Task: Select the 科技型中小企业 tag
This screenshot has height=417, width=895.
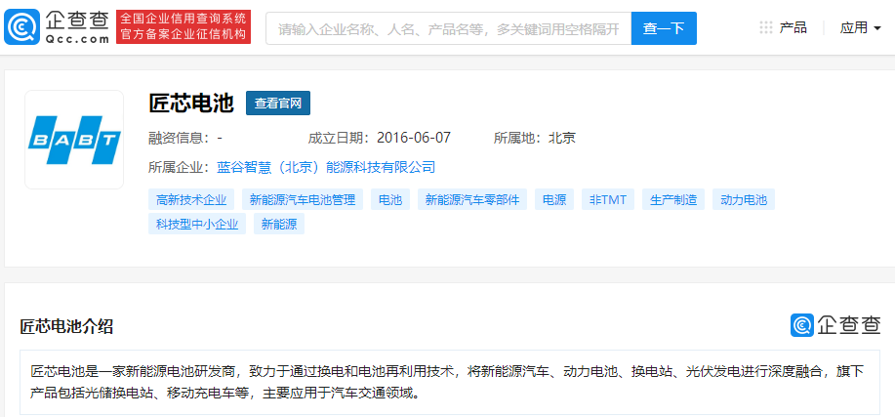Action: (197, 224)
